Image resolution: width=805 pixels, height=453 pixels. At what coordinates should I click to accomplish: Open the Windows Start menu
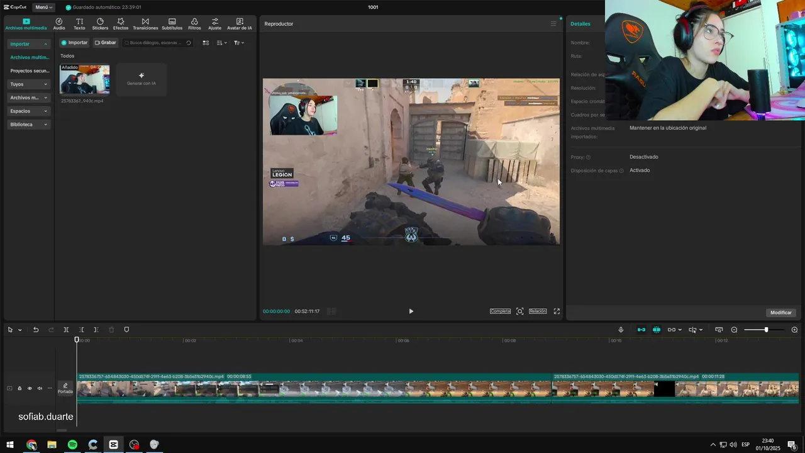[x=10, y=445]
